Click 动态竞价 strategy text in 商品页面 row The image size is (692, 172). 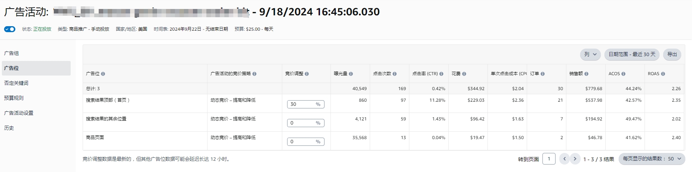pyautogui.click(x=233, y=138)
